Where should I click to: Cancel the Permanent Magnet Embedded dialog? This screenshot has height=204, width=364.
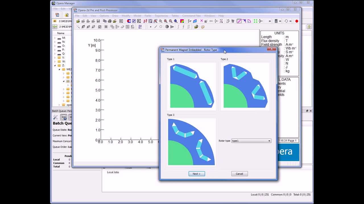tap(239, 174)
